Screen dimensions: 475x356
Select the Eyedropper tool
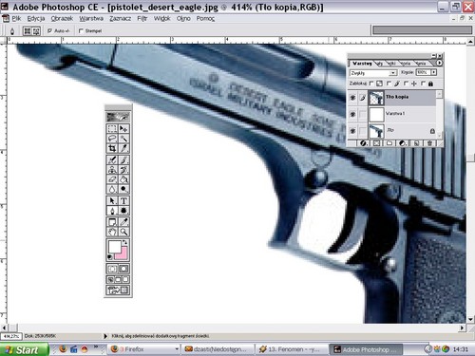[x=123, y=222]
